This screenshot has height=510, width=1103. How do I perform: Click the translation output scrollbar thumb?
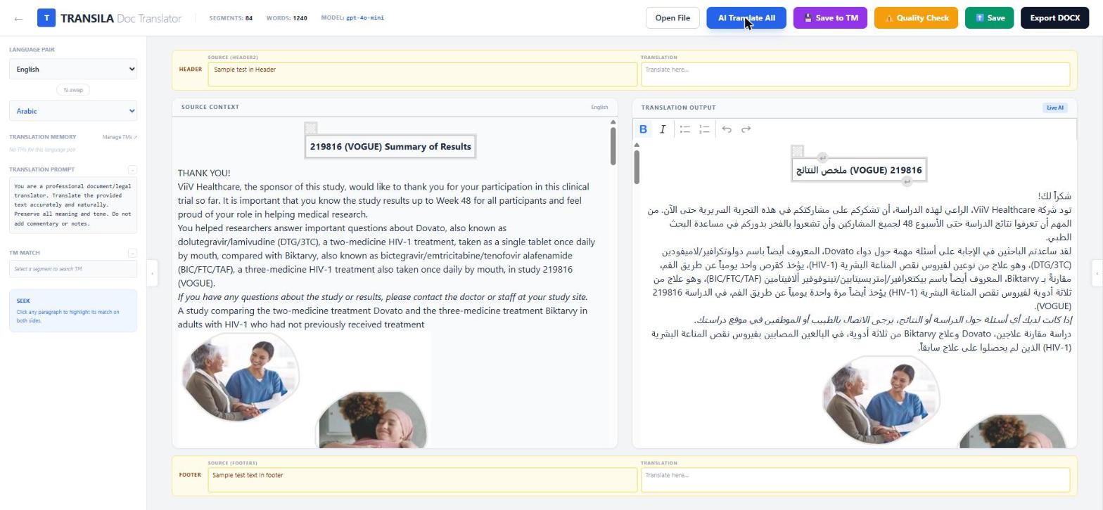[x=637, y=167]
